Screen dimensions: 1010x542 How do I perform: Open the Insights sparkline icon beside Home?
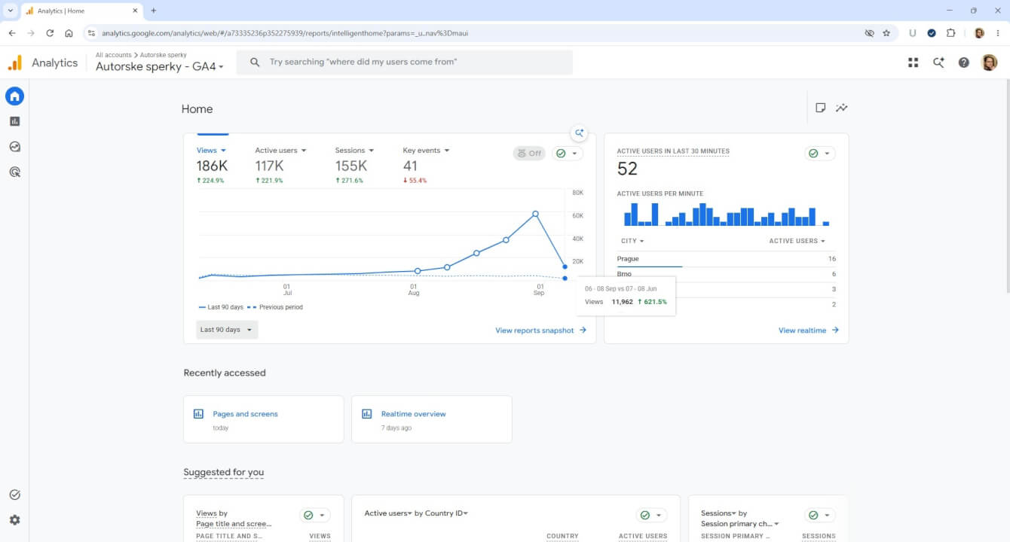(842, 108)
